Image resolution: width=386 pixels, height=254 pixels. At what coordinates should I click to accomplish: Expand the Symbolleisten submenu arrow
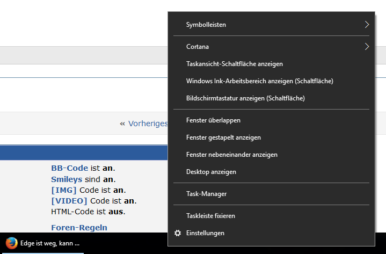point(367,25)
